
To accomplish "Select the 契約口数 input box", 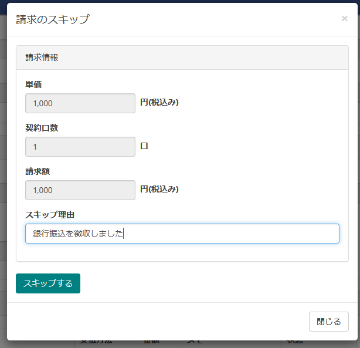I will (x=80, y=147).
